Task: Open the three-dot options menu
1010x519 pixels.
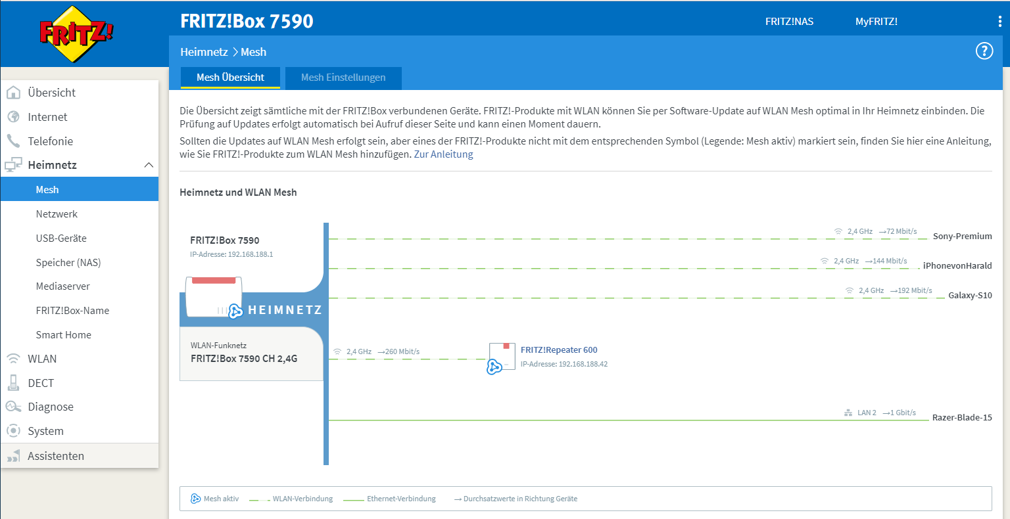Action: (x=999, y=22)
